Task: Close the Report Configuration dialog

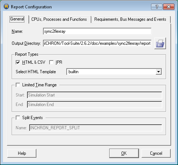Action: coord(169,7)
